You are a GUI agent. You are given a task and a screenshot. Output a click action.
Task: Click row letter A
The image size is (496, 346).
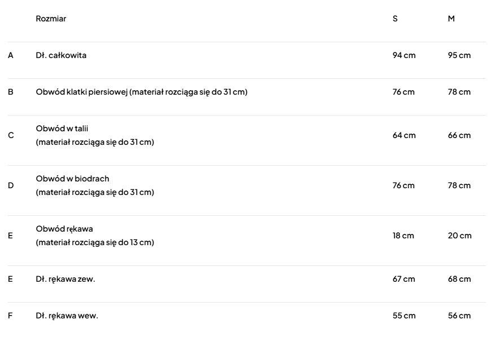point(10,55)
